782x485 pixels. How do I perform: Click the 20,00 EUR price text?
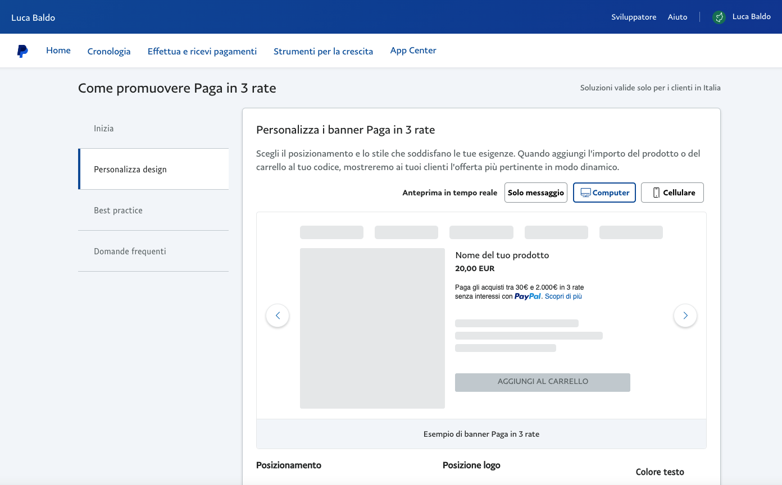coord(475,268)
